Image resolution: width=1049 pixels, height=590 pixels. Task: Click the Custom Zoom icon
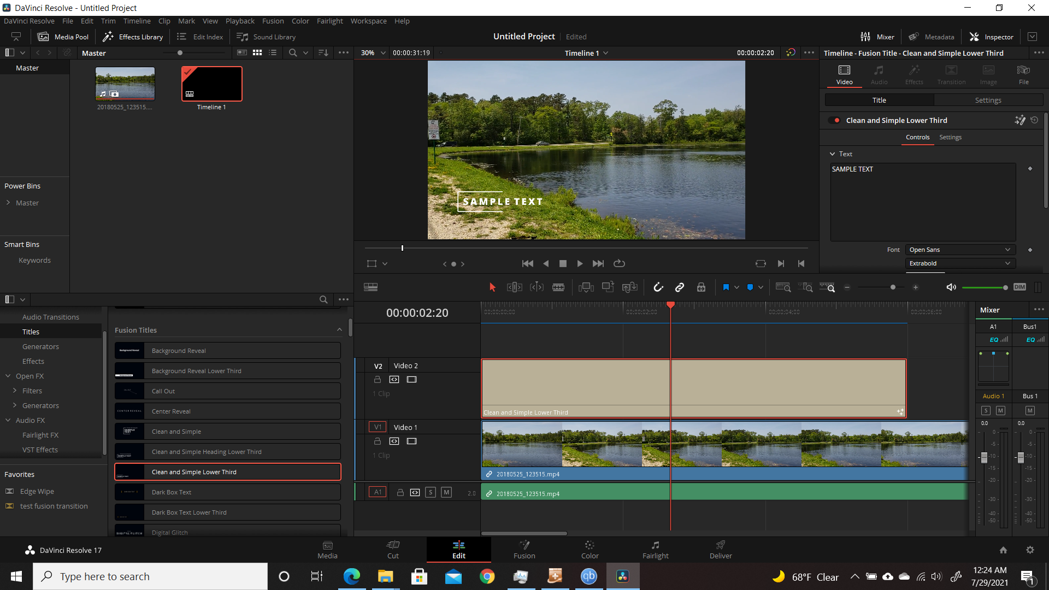click(x=827, y=287)
